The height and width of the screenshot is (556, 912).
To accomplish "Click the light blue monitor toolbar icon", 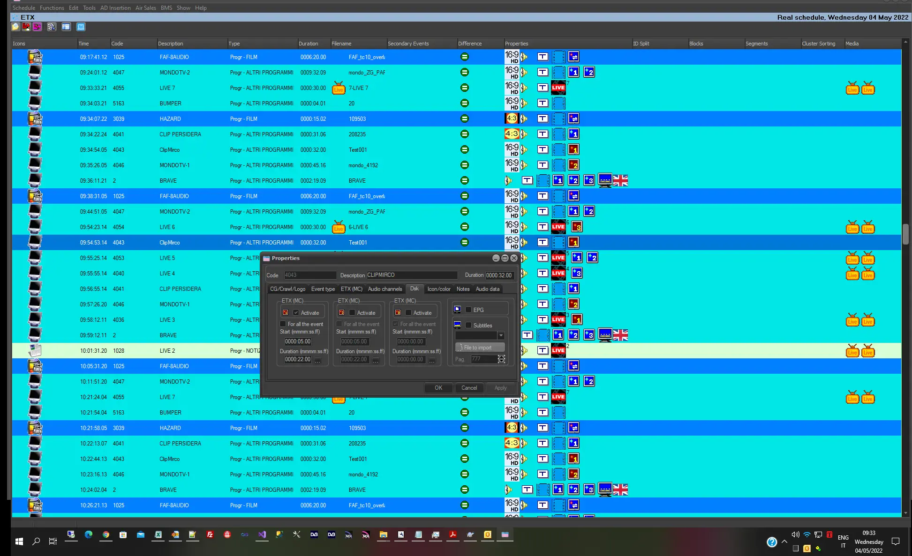I will [81, 27].
